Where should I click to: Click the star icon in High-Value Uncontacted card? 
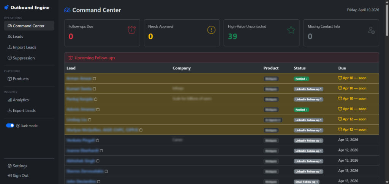[x=291, y=30]
